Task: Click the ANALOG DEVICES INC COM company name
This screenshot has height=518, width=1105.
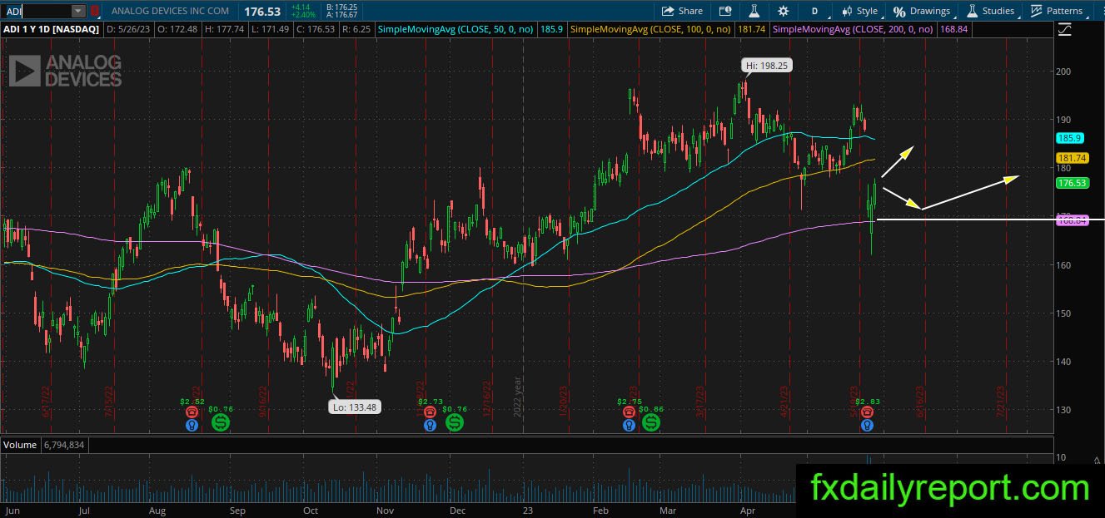Action: coord(170,11)
